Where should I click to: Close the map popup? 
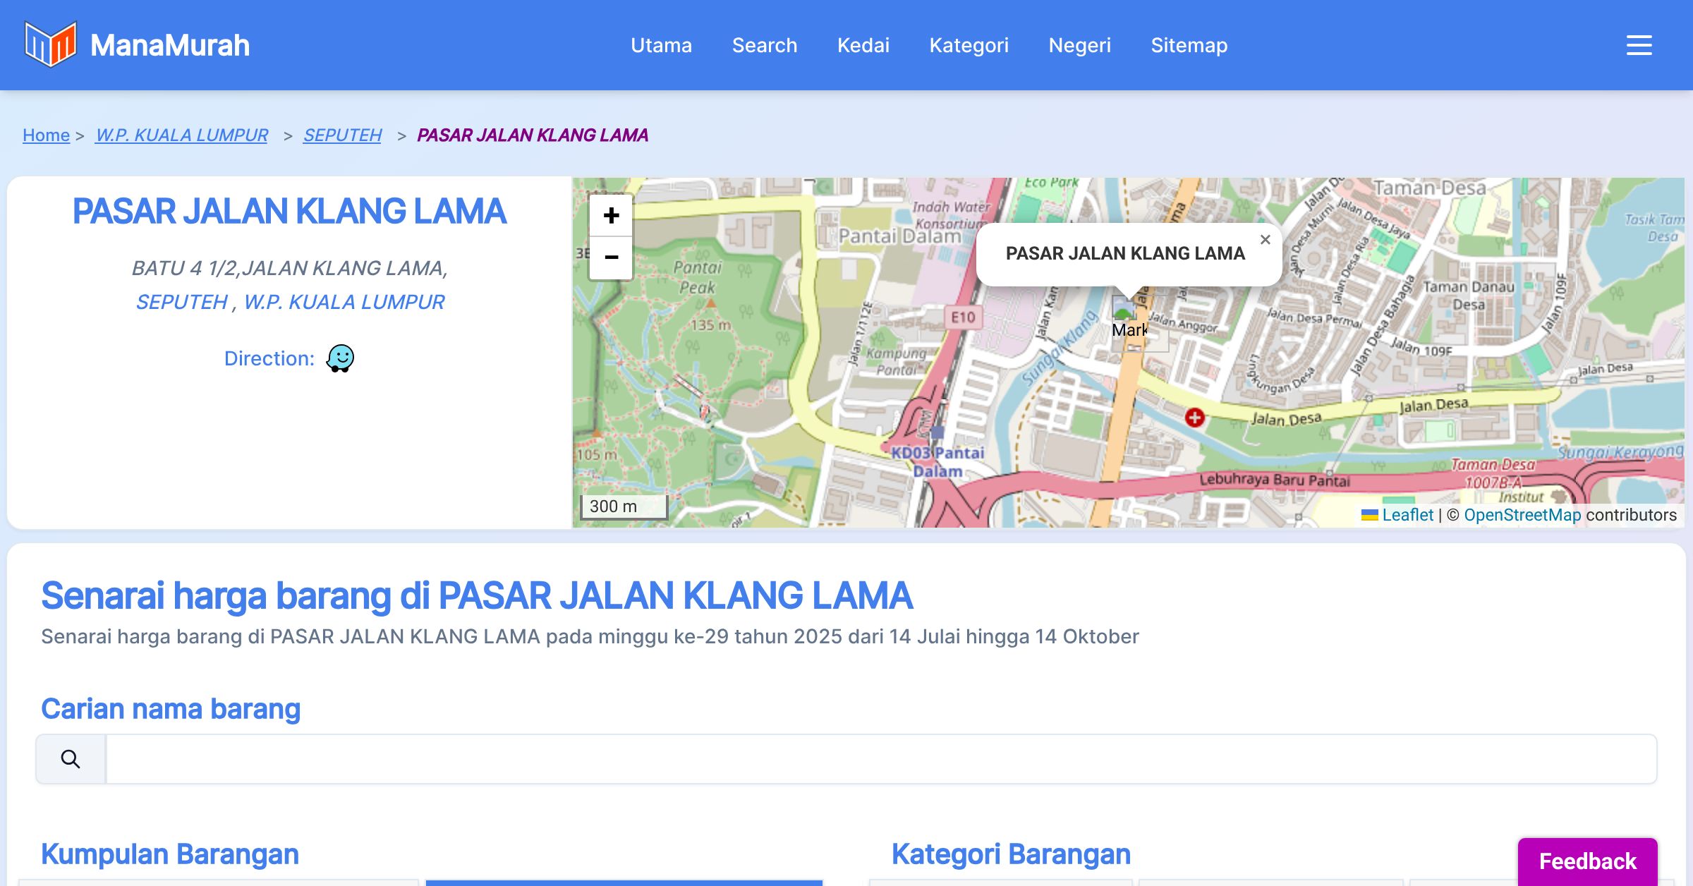pos(1266,240)
